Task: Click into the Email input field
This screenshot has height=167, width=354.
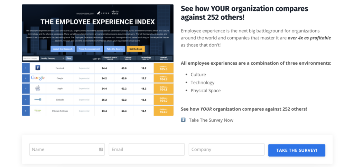Action: (147, 149)
